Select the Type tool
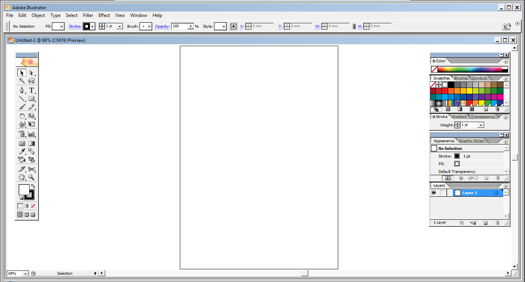This screenshot has width=525, height=282. pyautogui.click(x=32, y=90)
